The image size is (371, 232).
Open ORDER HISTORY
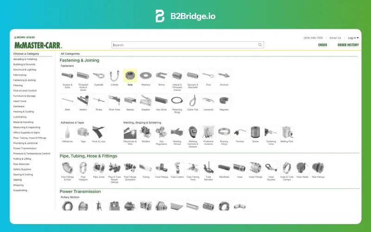click(348, 45)
